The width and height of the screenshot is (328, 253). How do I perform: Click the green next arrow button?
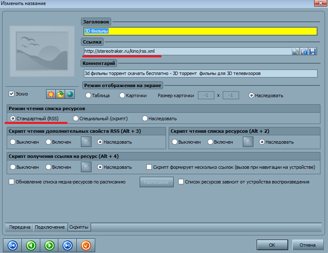49,245
